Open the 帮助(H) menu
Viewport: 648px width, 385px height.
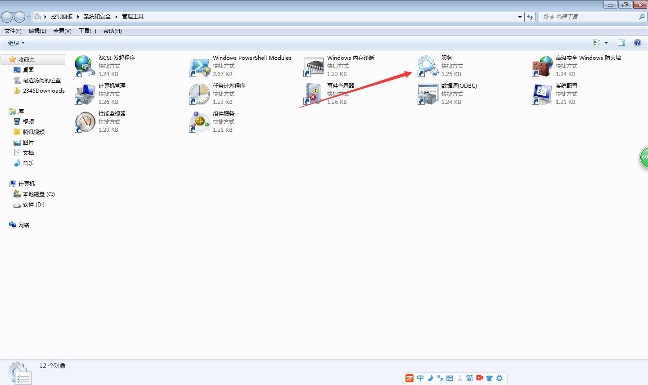coord(112,31)
